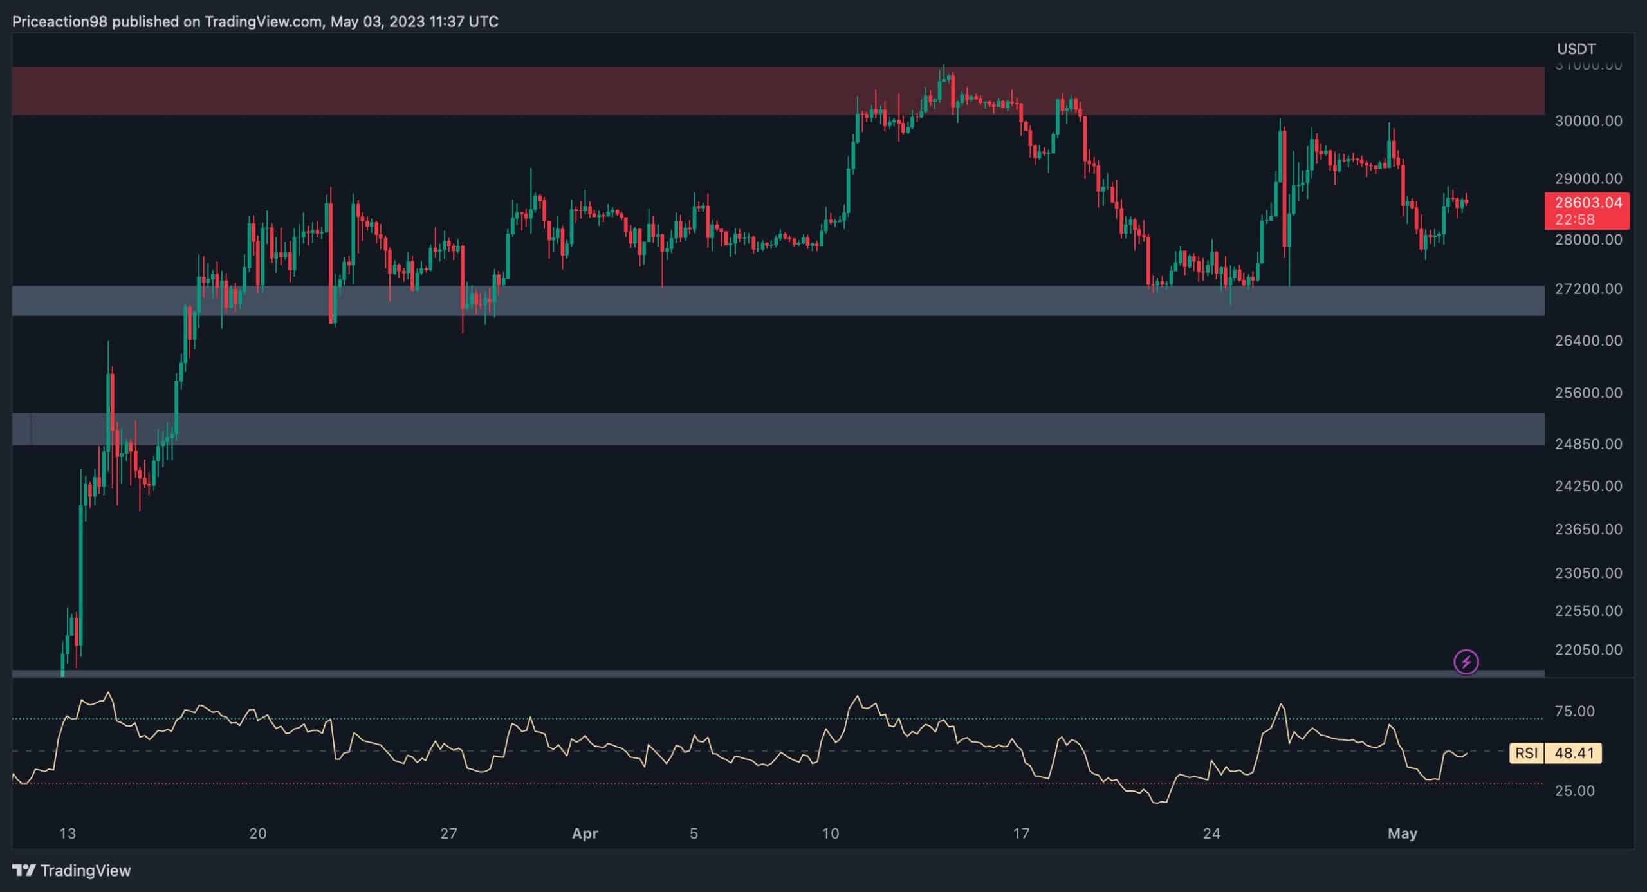Click the Priceaction98 published header text
Screen dimensions: 1647x892
click(x=255, y=22)
